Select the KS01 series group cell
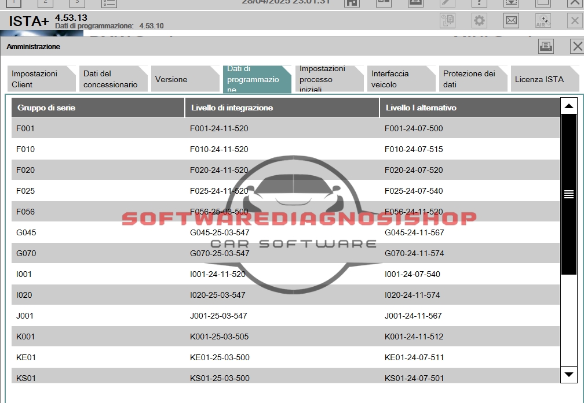 (x=25, y=378)
